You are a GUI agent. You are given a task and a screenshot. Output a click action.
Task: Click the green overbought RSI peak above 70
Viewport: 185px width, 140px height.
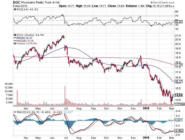(62, 15)
